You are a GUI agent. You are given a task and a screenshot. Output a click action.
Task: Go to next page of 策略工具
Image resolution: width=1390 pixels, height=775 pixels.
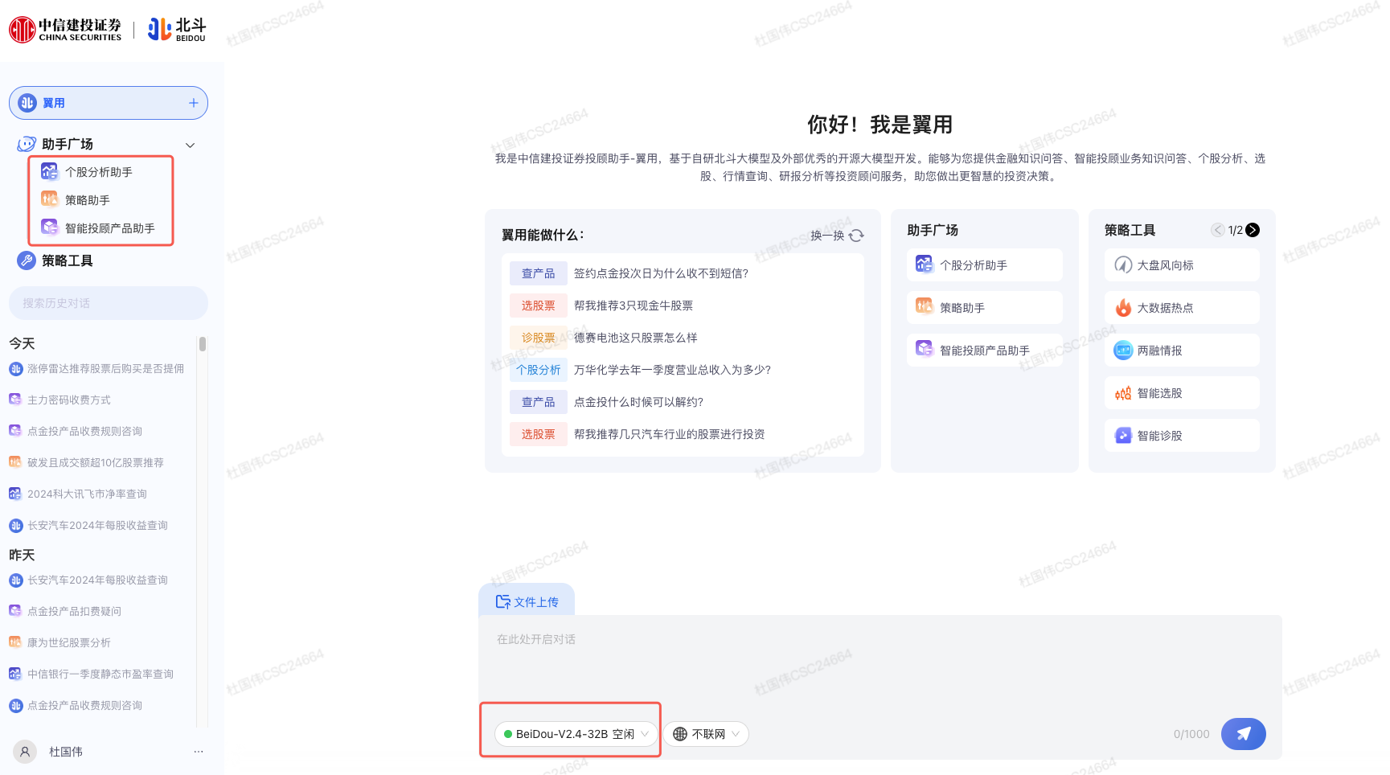coord(1253,230)
